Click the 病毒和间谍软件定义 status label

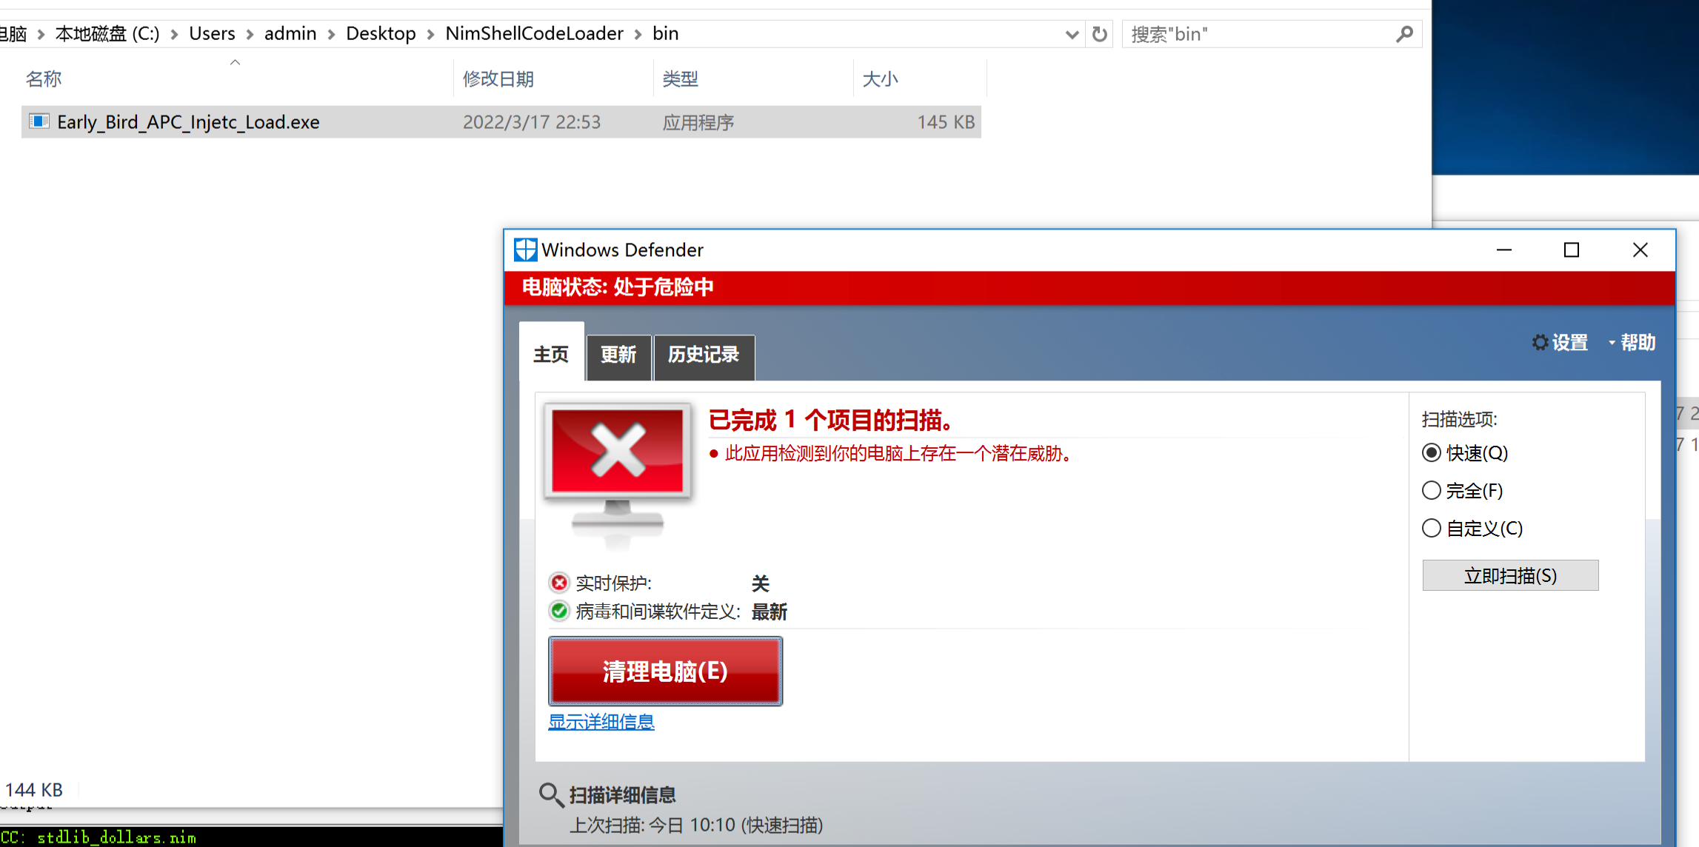click(x=658, y=612)
